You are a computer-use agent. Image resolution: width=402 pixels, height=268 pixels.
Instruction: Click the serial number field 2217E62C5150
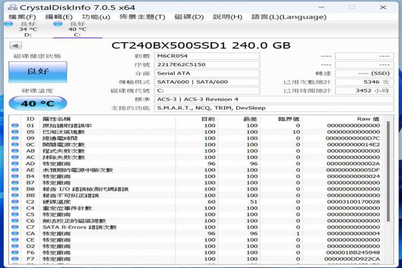coord(207,65)
